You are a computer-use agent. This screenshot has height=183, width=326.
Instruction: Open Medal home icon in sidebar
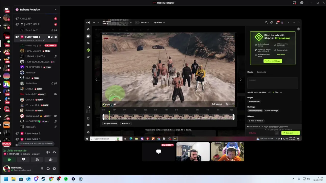pos(88,29)
